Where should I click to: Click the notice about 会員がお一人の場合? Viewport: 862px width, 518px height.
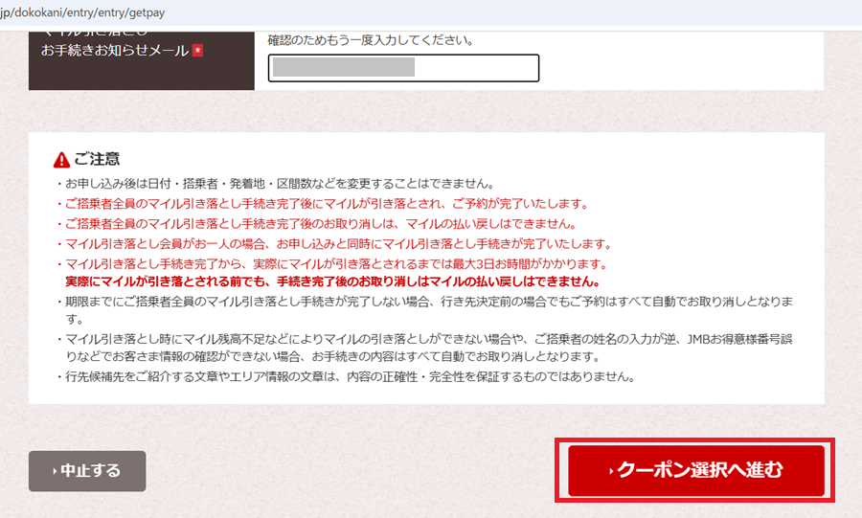337,244
